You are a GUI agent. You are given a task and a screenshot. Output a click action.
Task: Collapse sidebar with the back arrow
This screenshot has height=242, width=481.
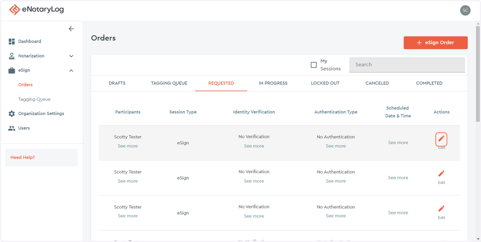pos(71,29)
